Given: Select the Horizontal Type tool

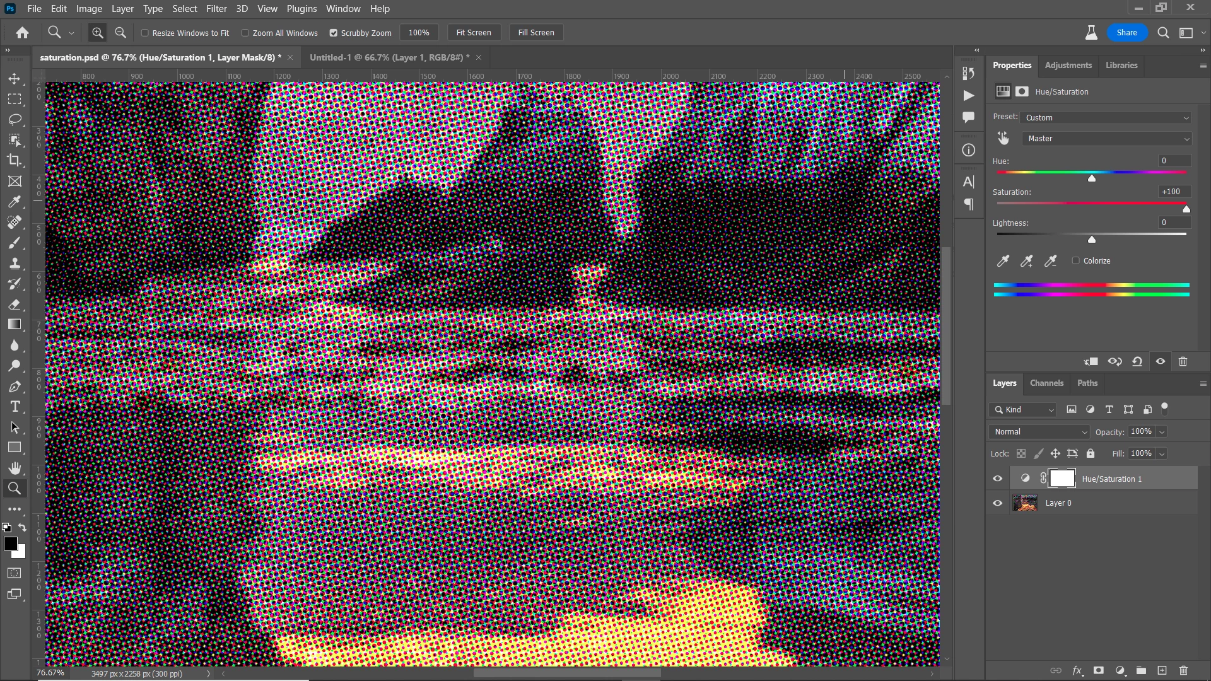Looking at the screenshot, I should pos(15,407).
